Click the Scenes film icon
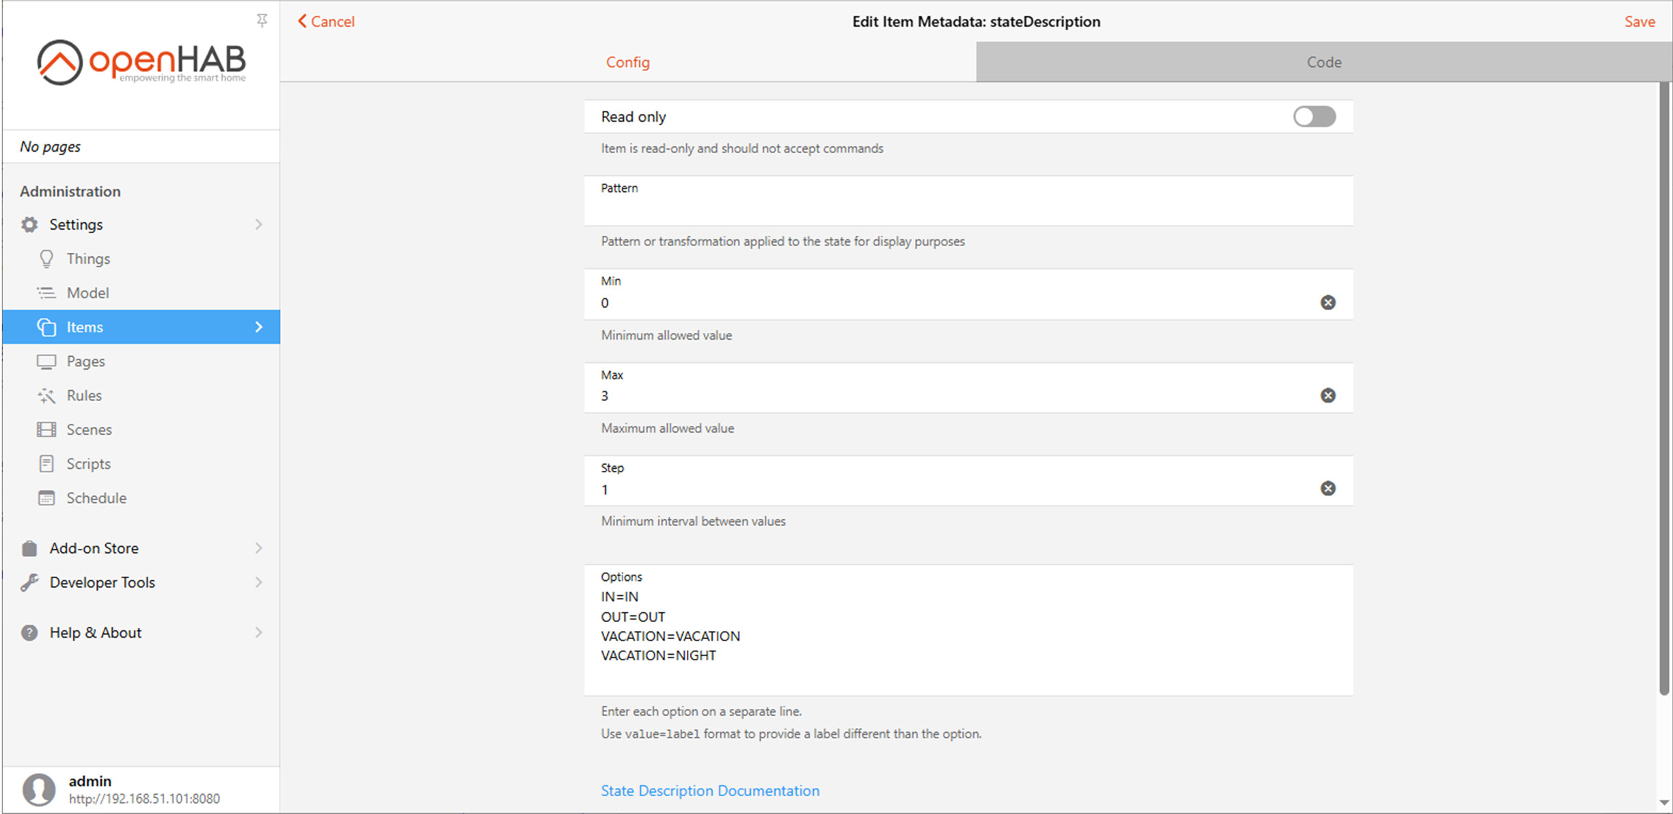The width and height of the screenshot is (1673, 814). point(46,429)
